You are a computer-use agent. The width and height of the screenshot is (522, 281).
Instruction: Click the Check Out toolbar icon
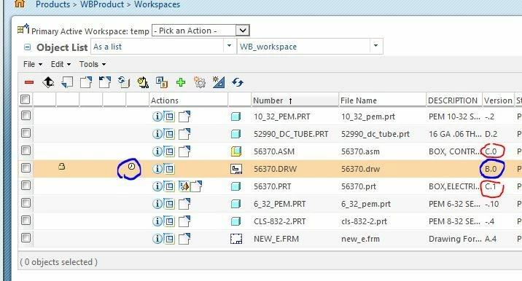(x=86, y=82)
